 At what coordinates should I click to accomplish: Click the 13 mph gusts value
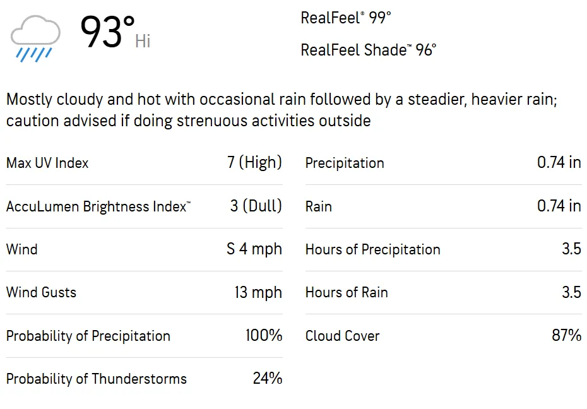coord(258,292)
